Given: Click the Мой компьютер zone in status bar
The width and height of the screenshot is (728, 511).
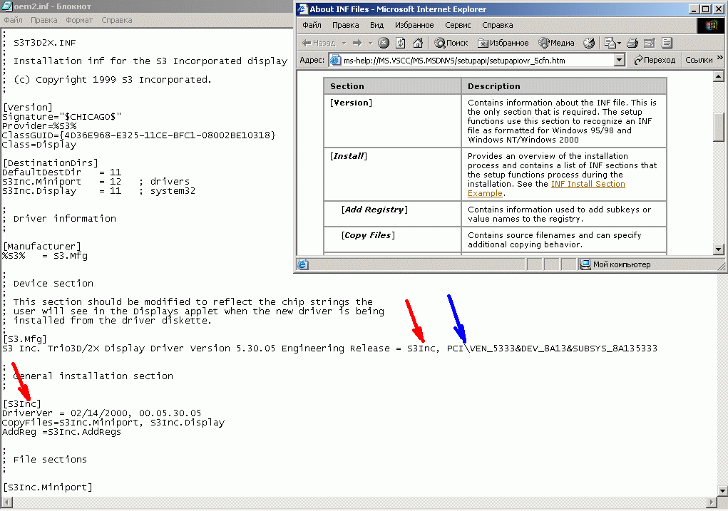Looking at the screenshot, I should (x=615, y=264).
